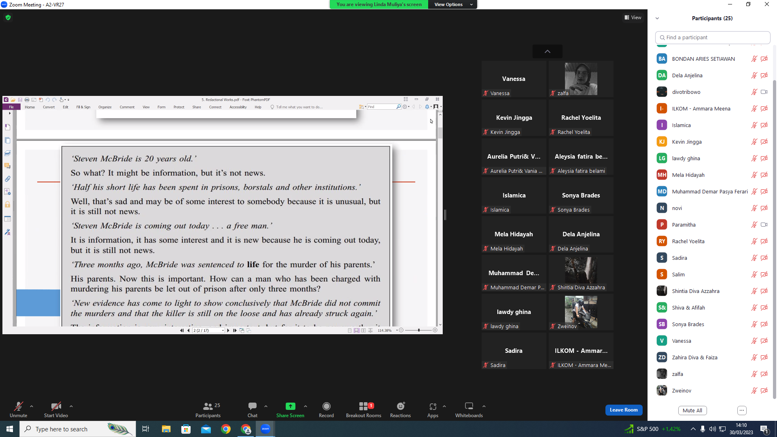777x437 pixels.
Task: Select zalfa's video thumbnail
Action: coord(581,79)
